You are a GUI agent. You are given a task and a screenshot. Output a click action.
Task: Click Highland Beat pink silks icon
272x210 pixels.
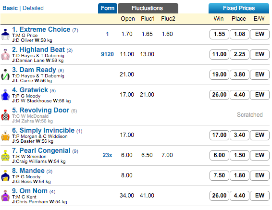tap(5, 54)
